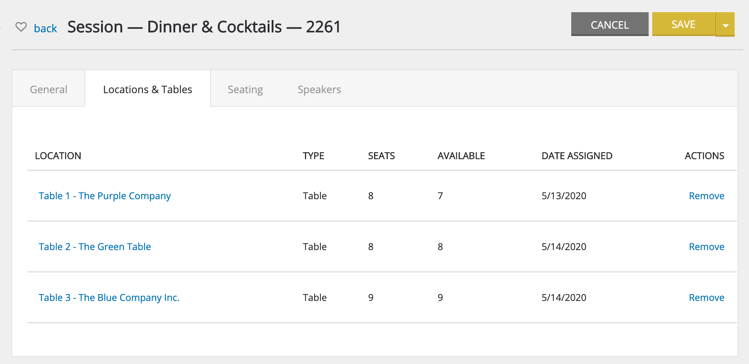749x364 pixels.
Task: Remove Table 3 - The Blue Company
Action: (x=706, y=297)
